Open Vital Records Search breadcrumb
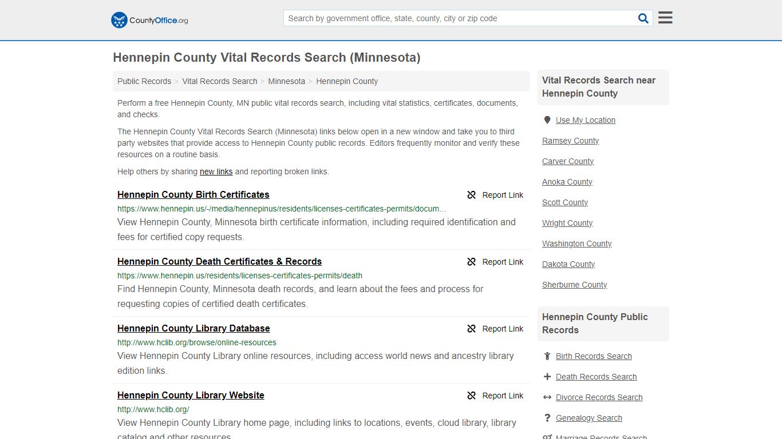Viewport: 782px width, 439px height. [x=220, y=81]
